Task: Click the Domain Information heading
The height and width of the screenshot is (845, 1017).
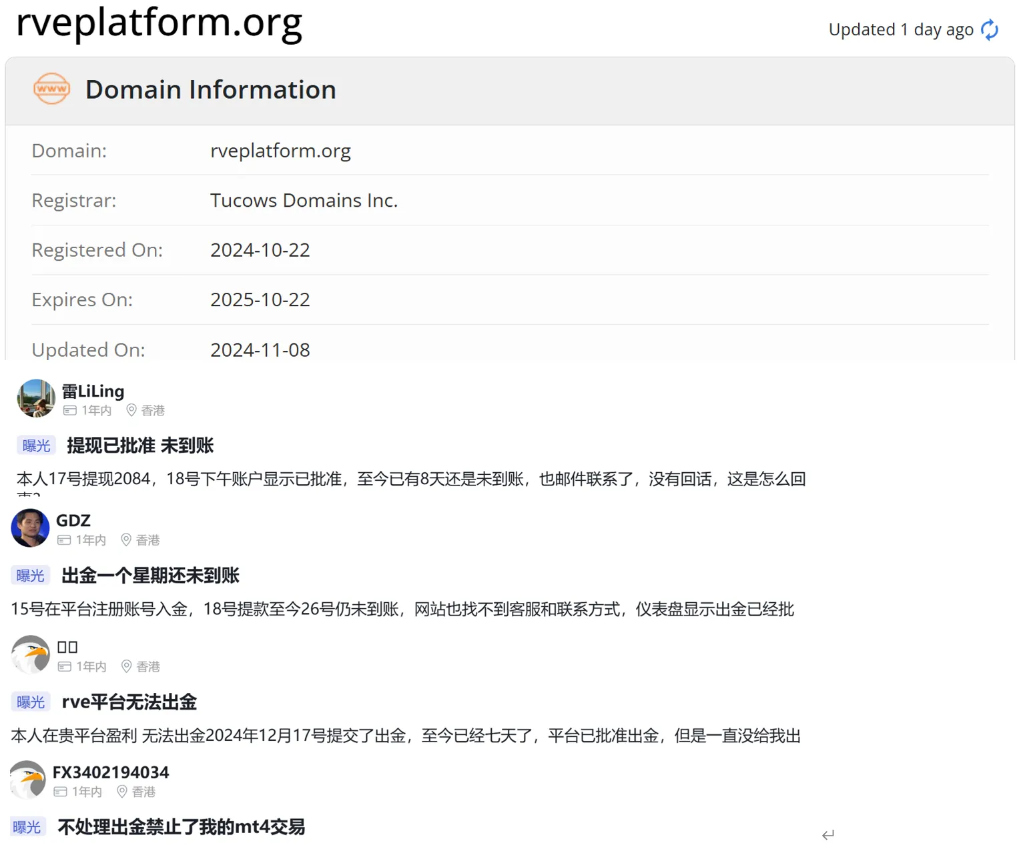Action: (x=211, y=89)
